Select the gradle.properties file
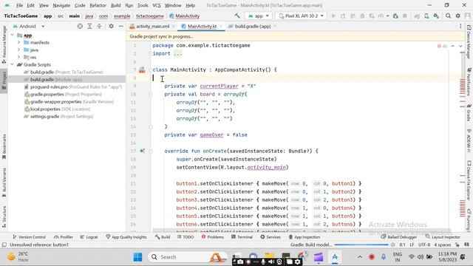This screenshot has height=266, width=473. click(63, 95)
